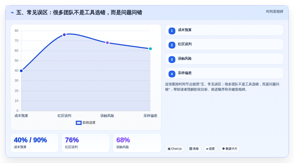The width and height of the screenshot is (294, 163).
Task: Click the section title 五、常见误区
Action: (79, 13)
